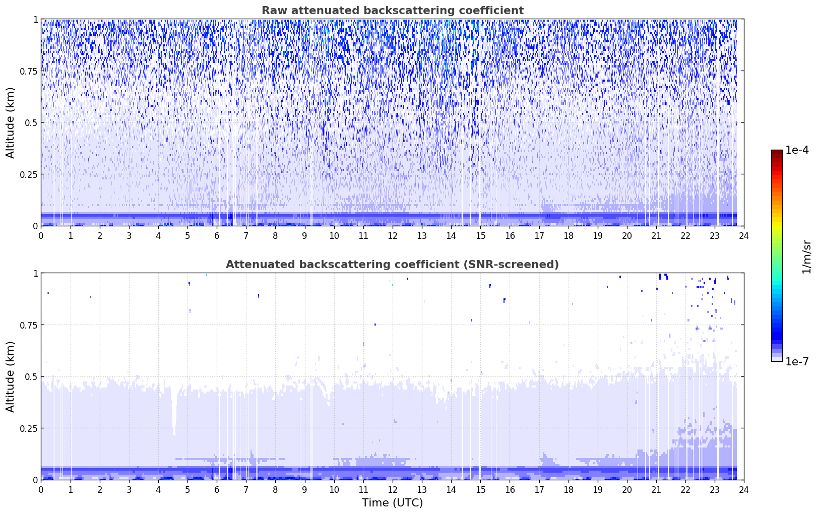Click the colorbar's '1e-7' minimum label
This screenshot has width=817, height=514.
point(796,361)
